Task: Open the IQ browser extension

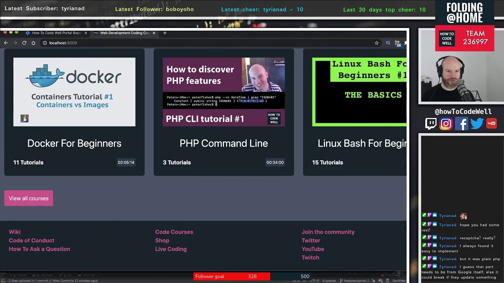Action: (388, 43)
